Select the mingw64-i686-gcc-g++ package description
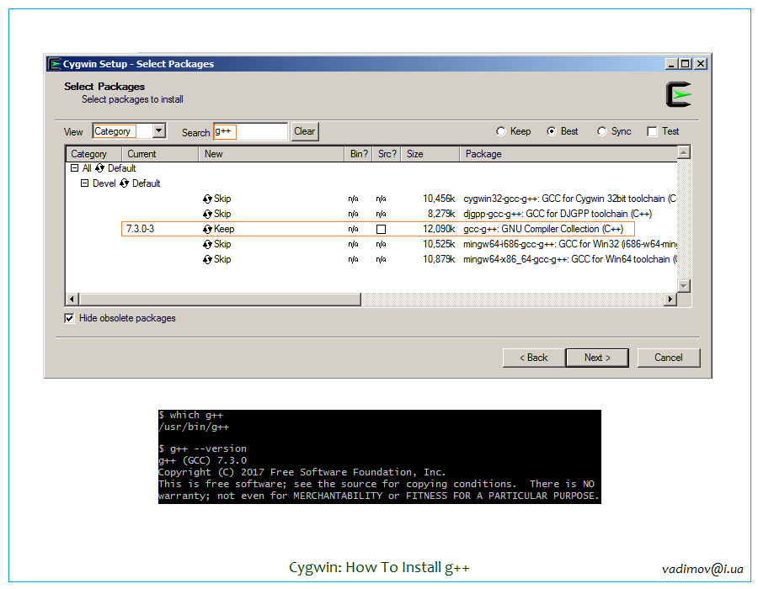Image resolution: width=758 pixels, height=589 pixels. click(x=570, y=244)
